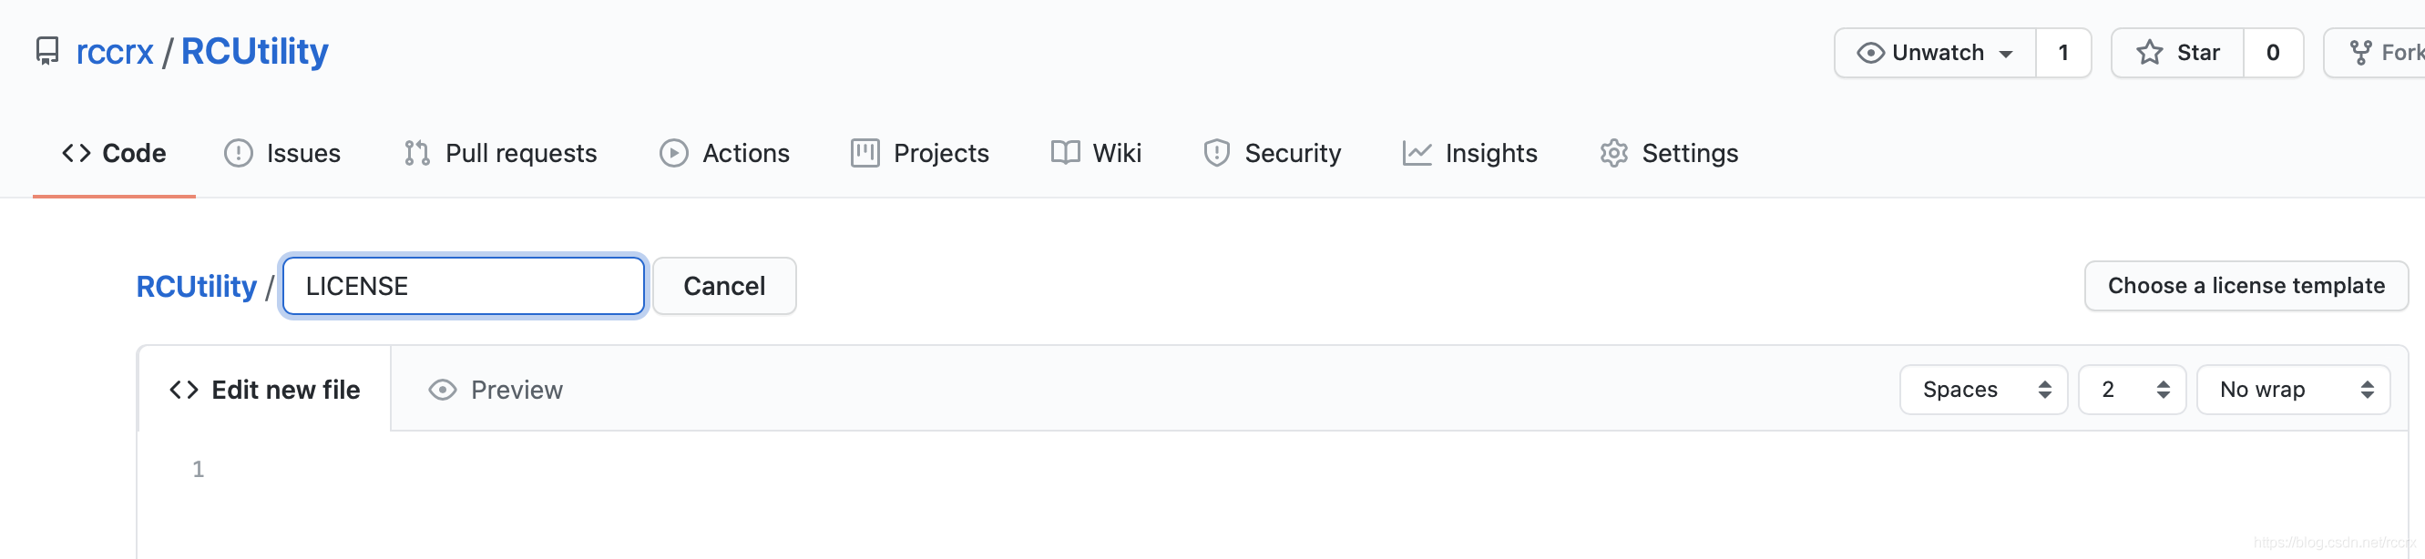The image size is (2425, 559).
Task: Open the Spaces indent mode dropdown
Action: coord(1983,390)
